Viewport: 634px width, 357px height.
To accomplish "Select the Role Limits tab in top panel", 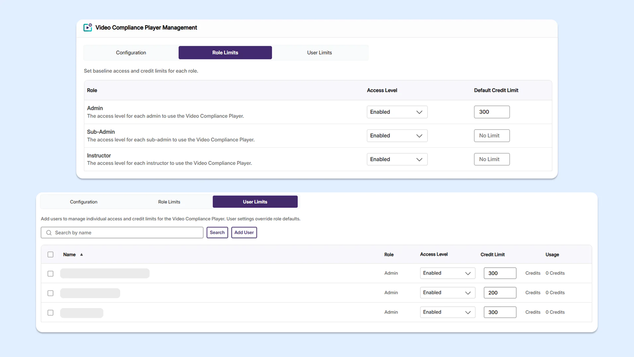I will pos(225,53).
